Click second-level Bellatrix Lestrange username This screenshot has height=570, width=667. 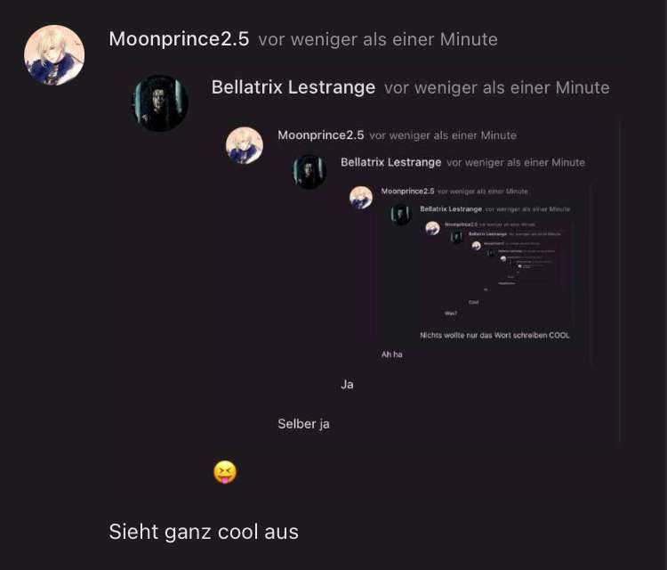391,162
